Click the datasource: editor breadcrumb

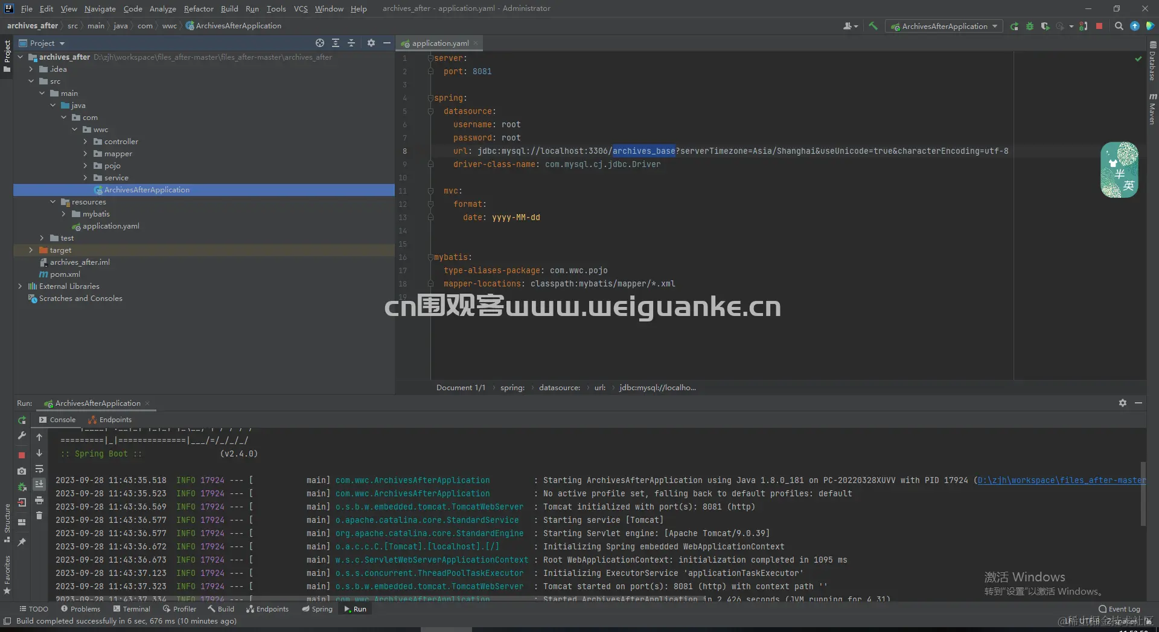point(559,388)
